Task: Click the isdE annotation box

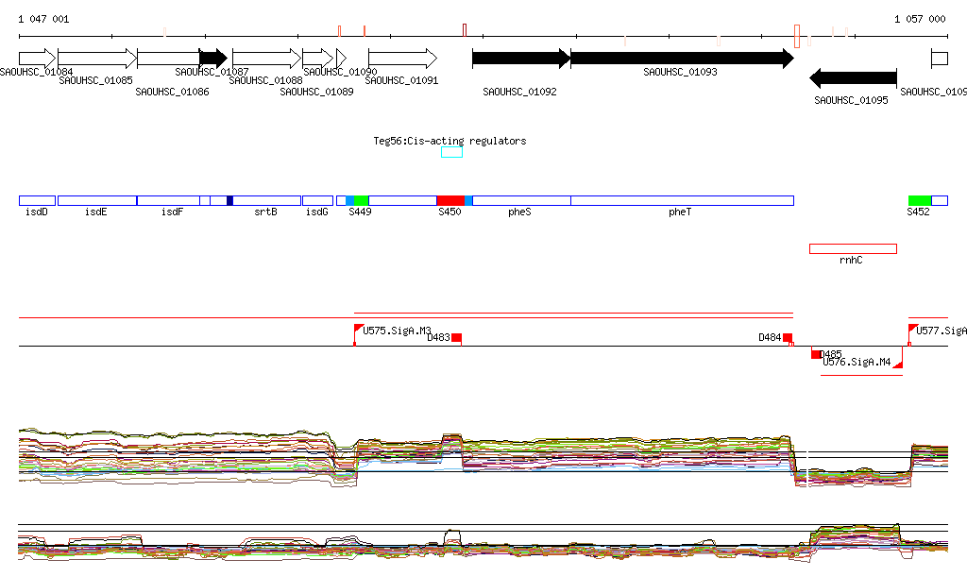Action: [x=96, y=200]
